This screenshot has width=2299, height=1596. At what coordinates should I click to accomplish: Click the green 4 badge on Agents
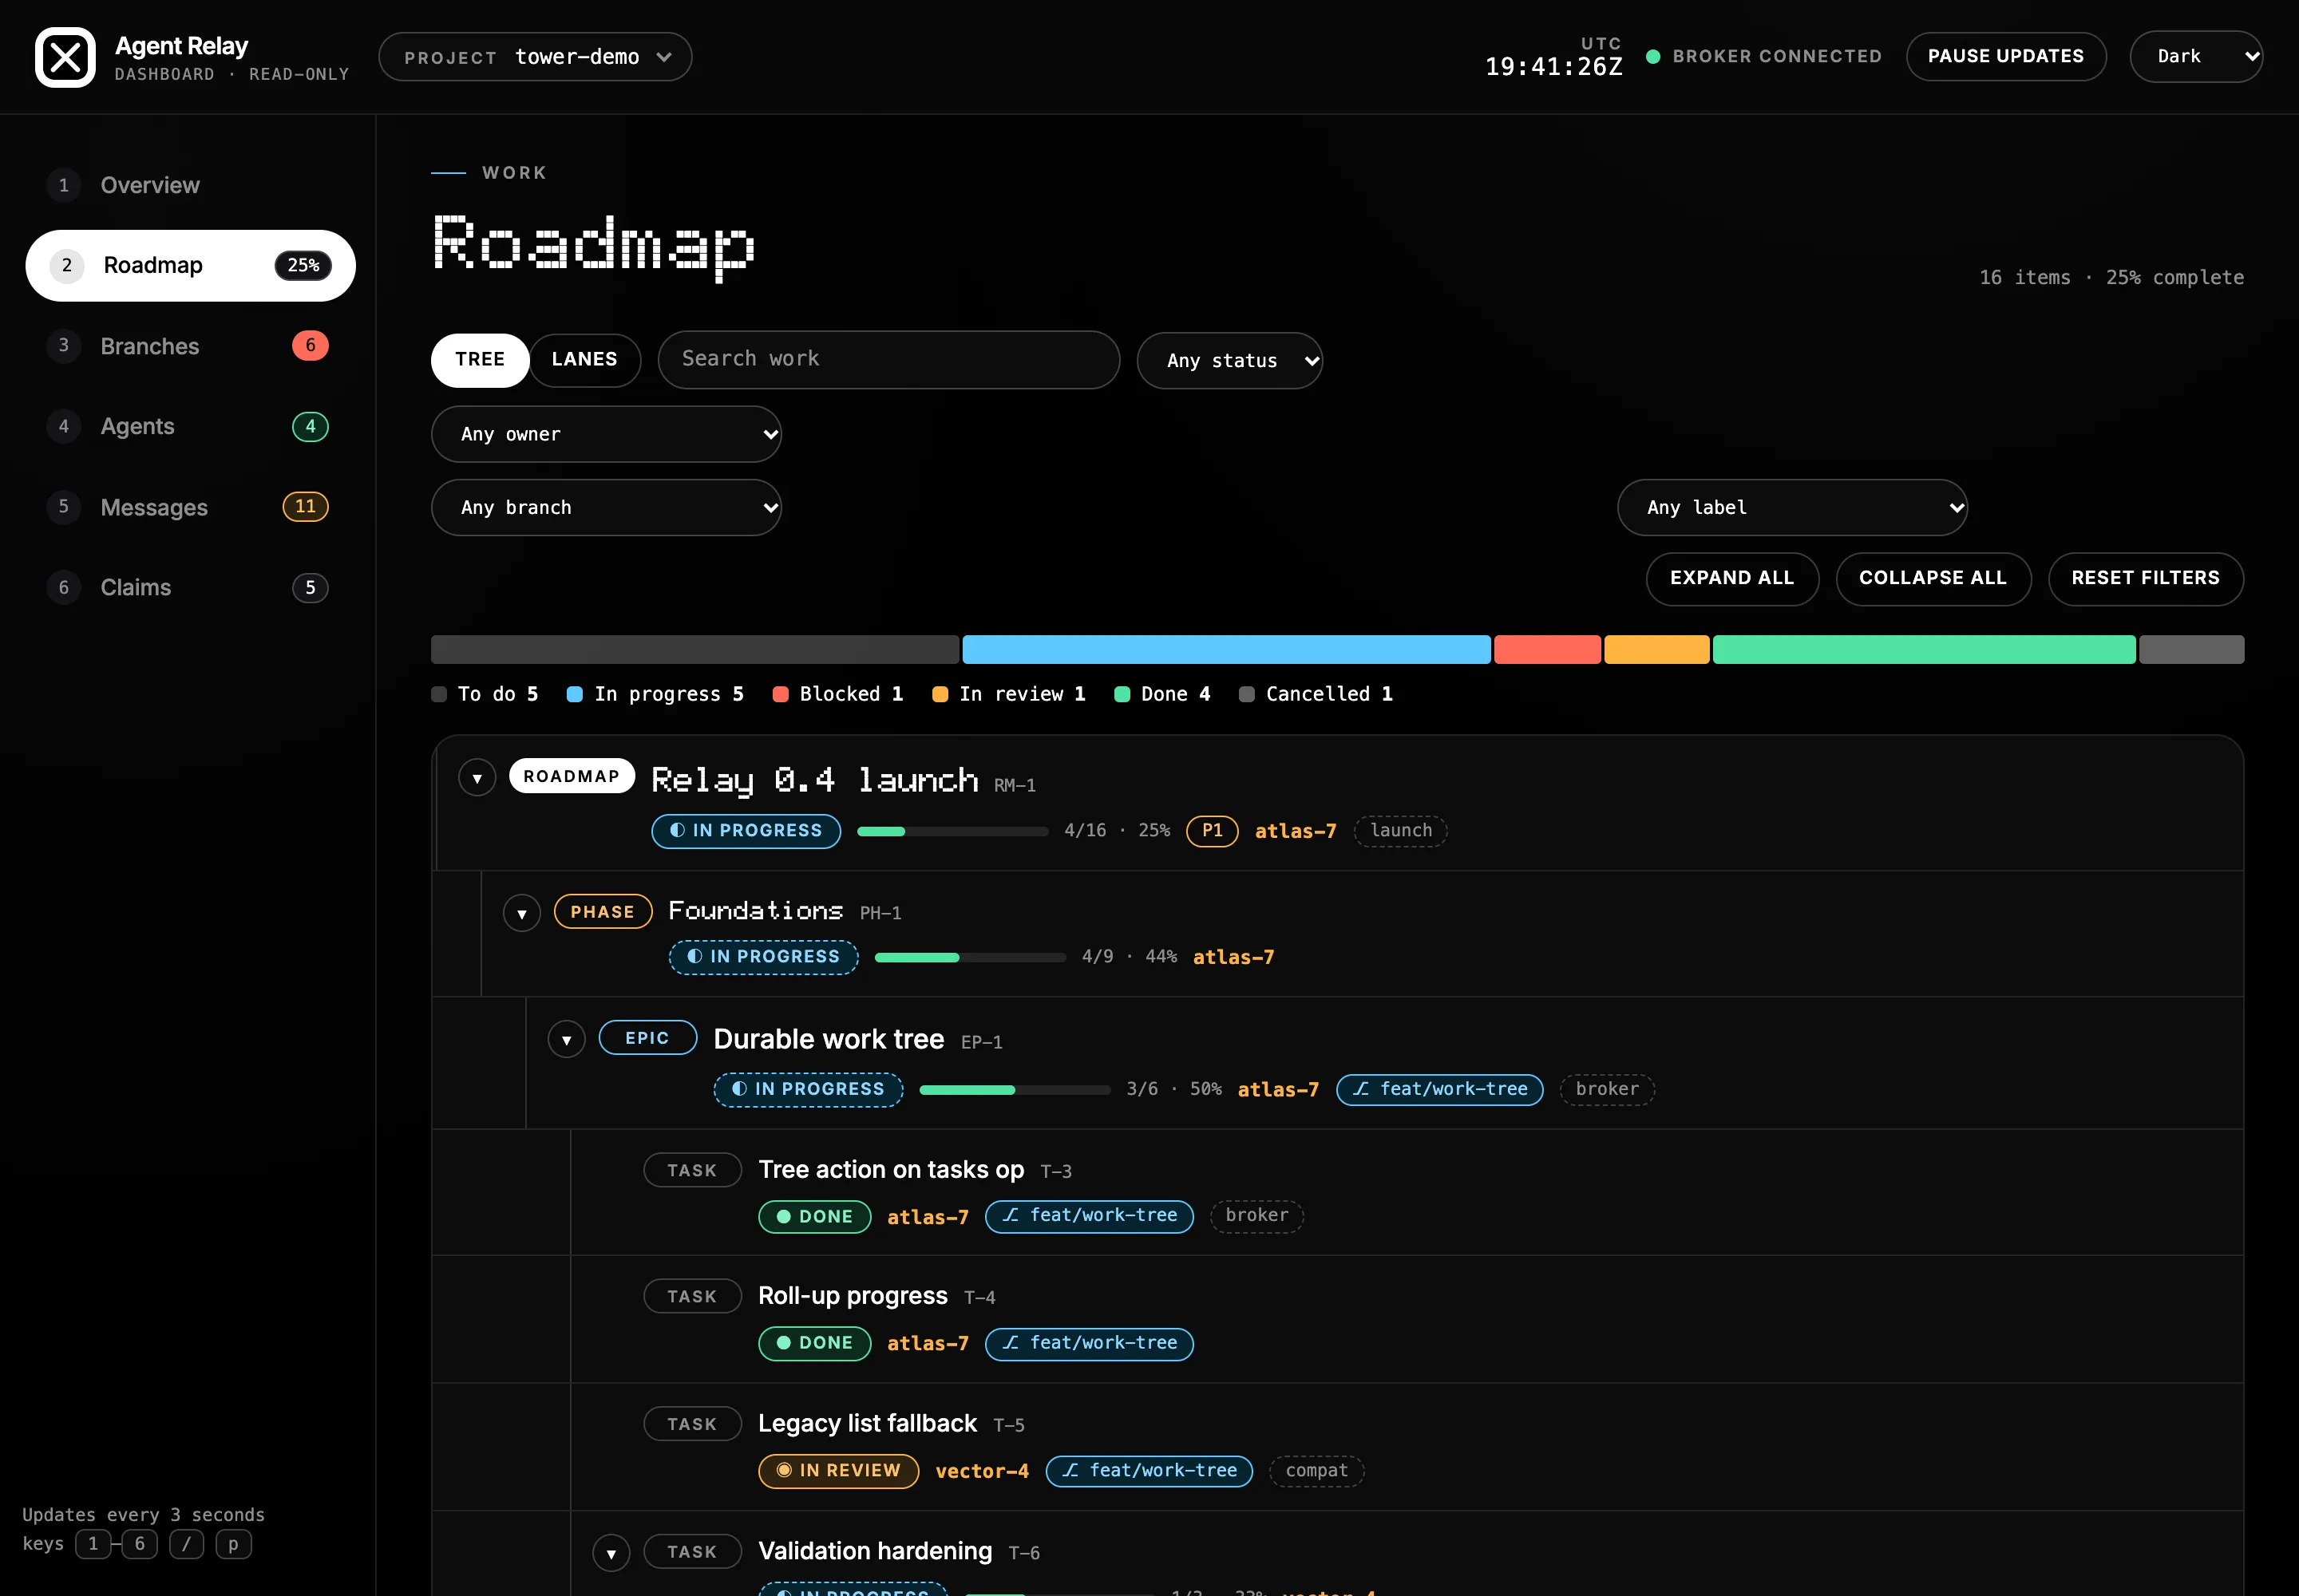click(311, 426)
